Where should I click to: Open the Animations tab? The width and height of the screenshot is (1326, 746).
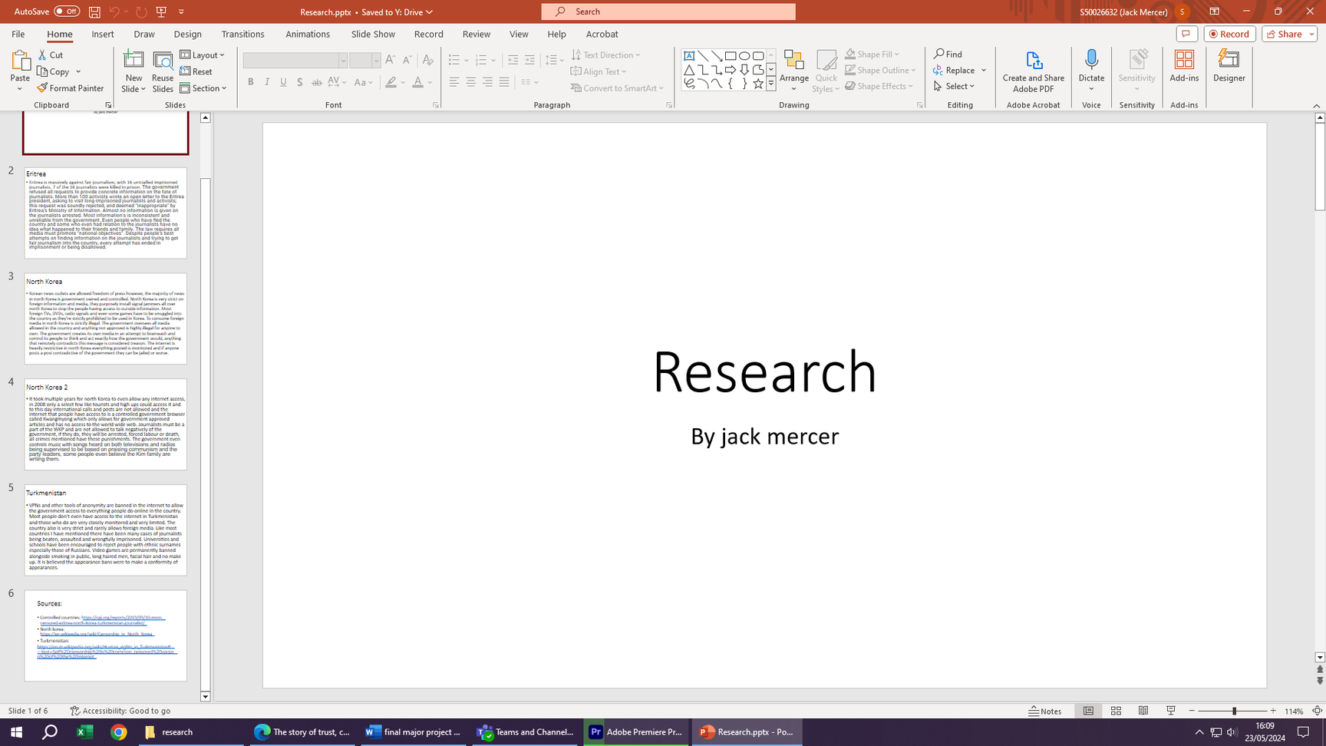308,35
